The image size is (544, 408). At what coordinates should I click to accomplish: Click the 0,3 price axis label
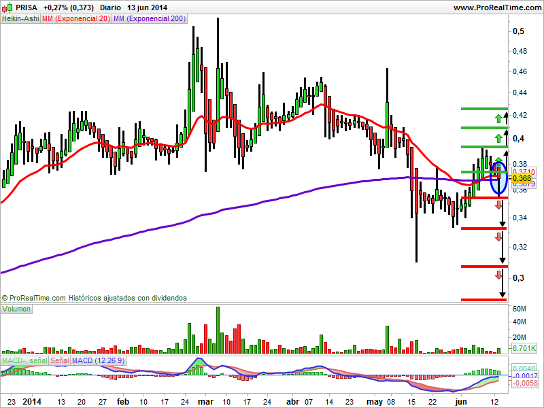pos(519,278)
